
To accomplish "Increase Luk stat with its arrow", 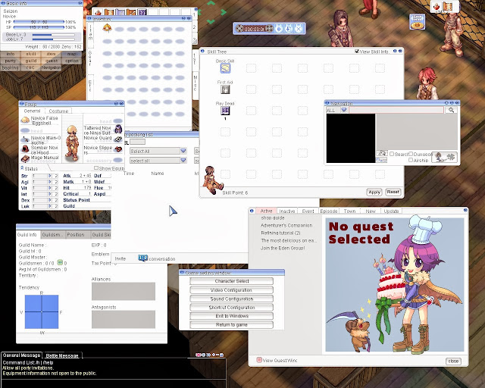I will pos(49,206).
